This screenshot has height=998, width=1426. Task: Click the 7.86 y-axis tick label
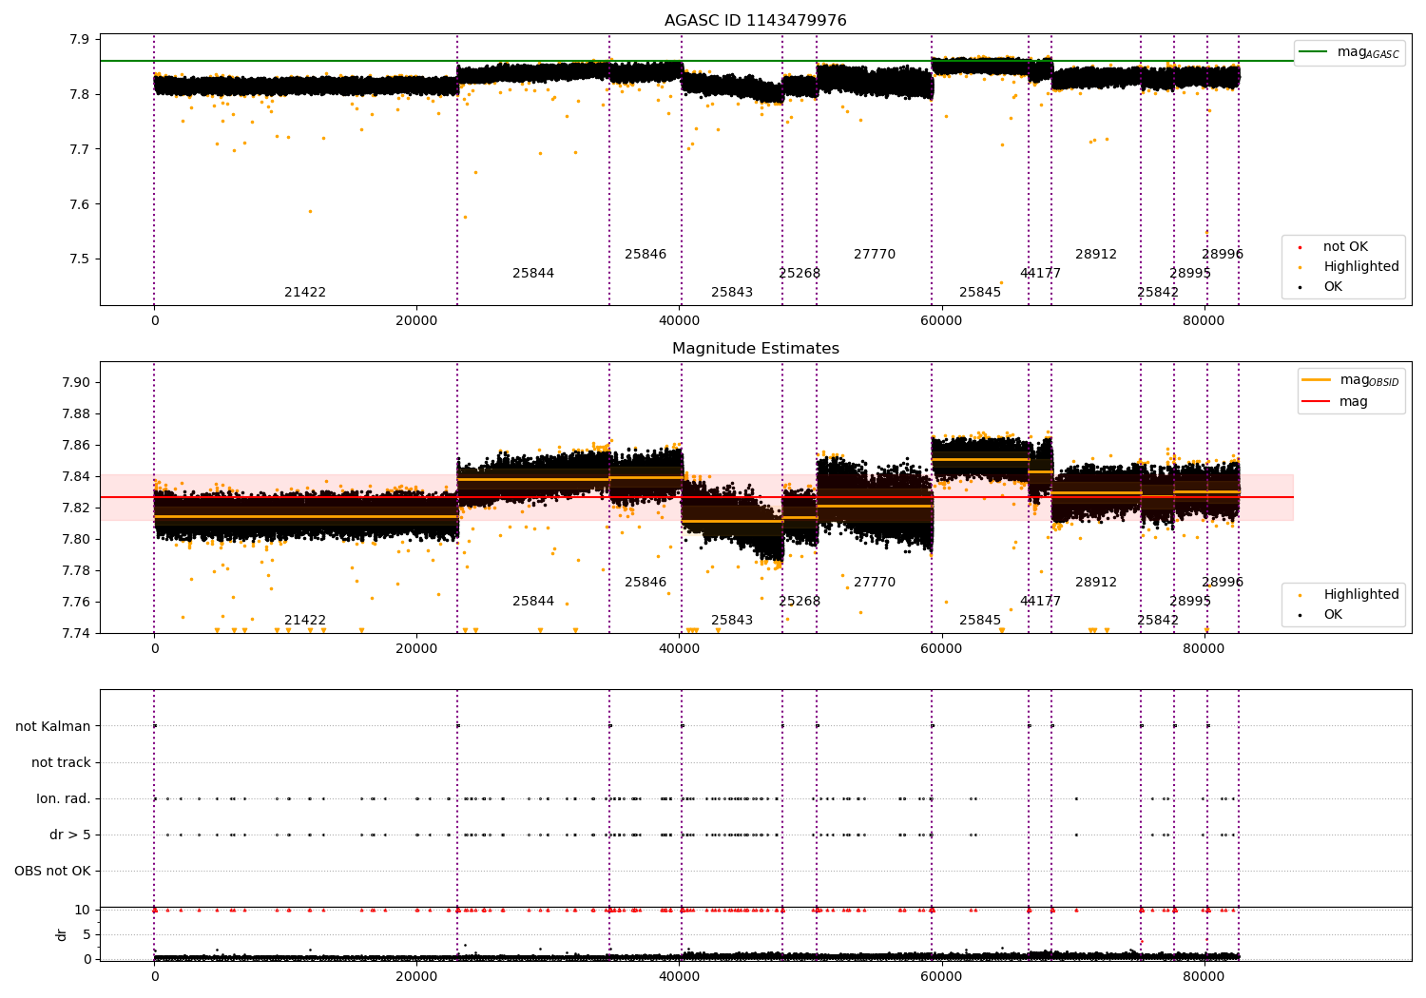pyautogui.click(x=76, y=446)
